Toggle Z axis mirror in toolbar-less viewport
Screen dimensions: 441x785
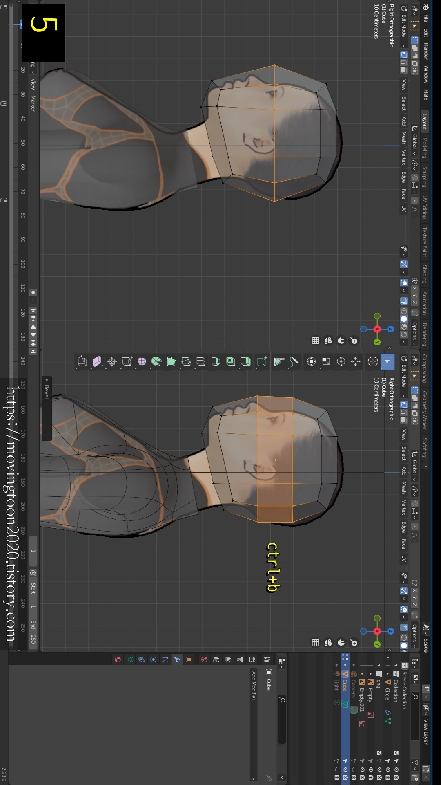coord(414,303)
